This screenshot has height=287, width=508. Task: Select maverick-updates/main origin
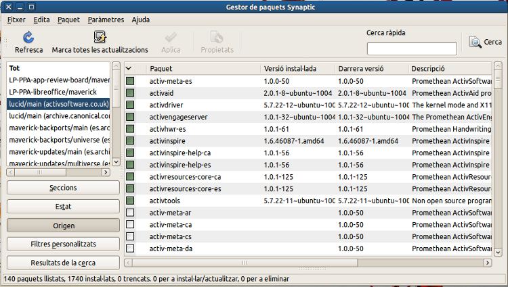coord(58,152)
